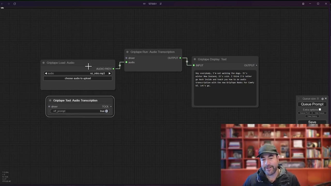Maximize the browser window
The width and height of the screenshot is (331, 186).
tap(318, 4)
